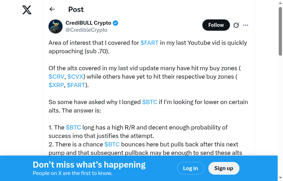
Task: Open the $CVX cashtag link
Action: [75, 77]
